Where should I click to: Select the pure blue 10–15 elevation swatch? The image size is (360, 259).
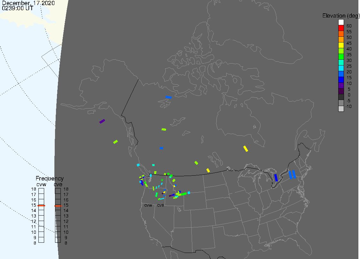click(341, 80)
